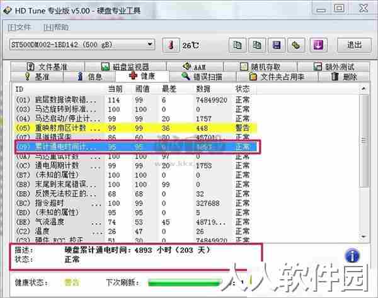Click the HD Tune title bar app icon
The image size is (378, 298).
pos(7,10)
